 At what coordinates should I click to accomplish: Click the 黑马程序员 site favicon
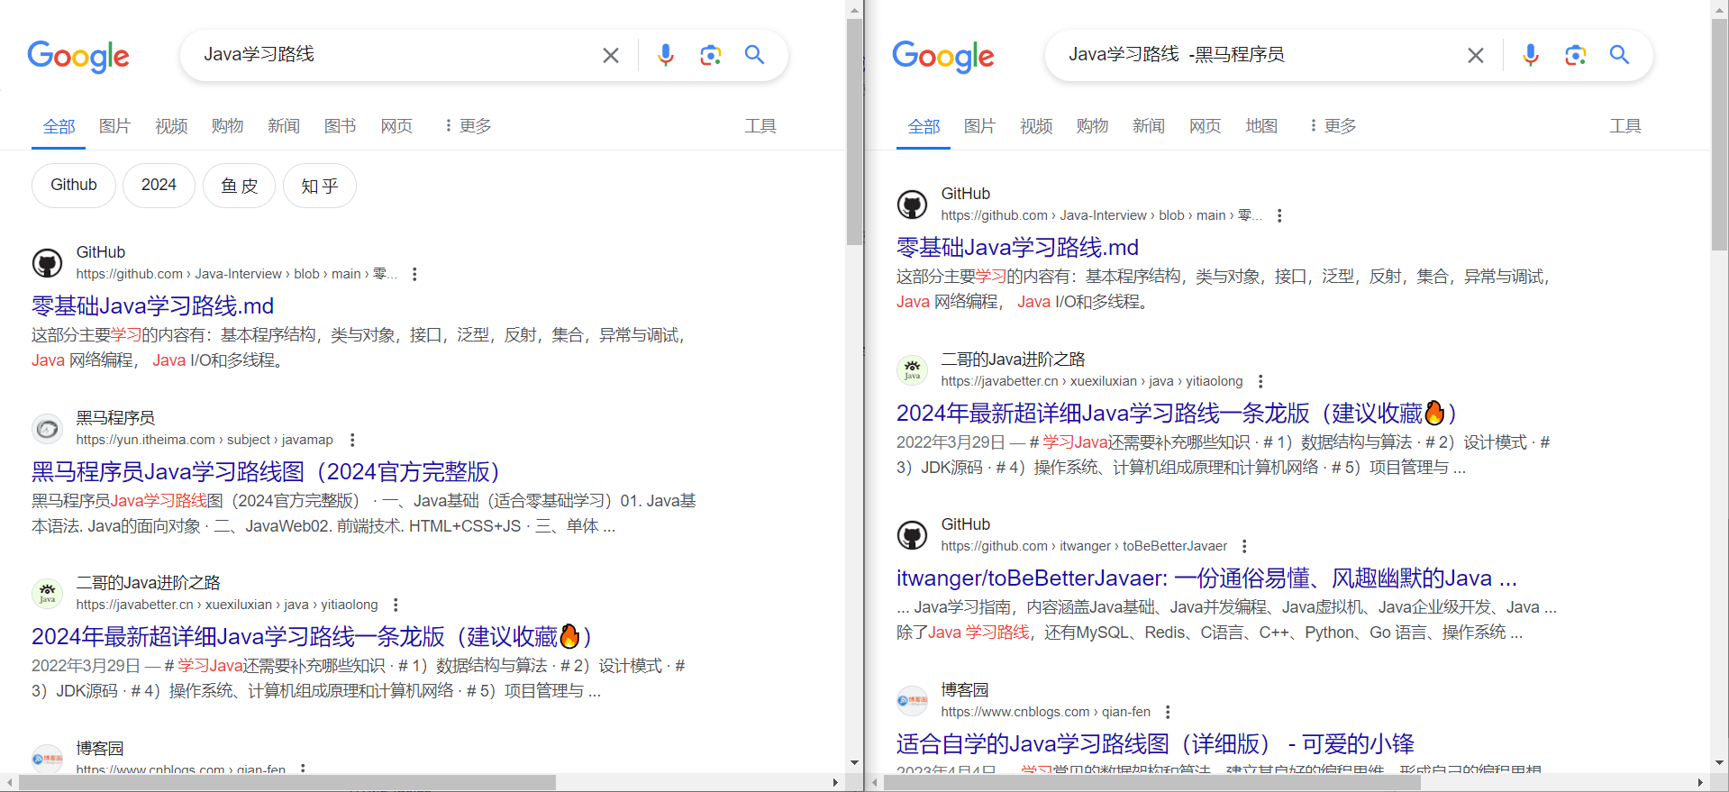(x=48, y=429)
